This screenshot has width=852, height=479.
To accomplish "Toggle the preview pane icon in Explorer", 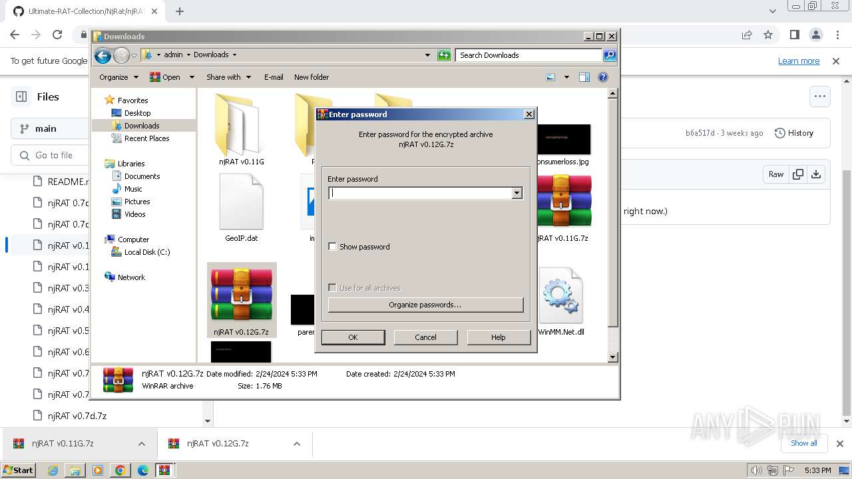I will point(584,77).
